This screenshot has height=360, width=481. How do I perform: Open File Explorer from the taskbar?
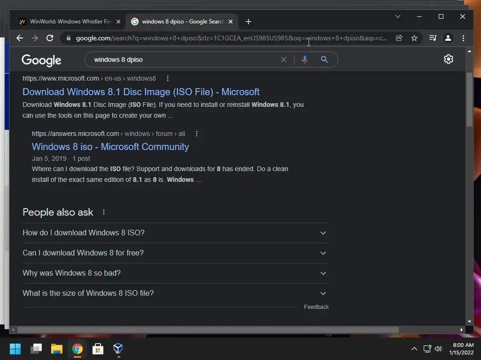coord(57,349)
